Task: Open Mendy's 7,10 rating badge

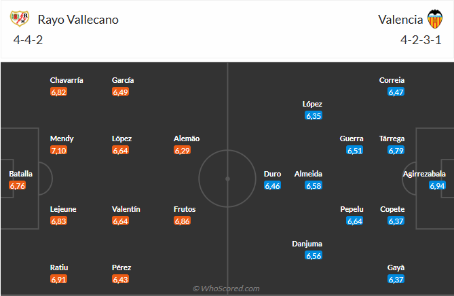Action: click(58, 150)
